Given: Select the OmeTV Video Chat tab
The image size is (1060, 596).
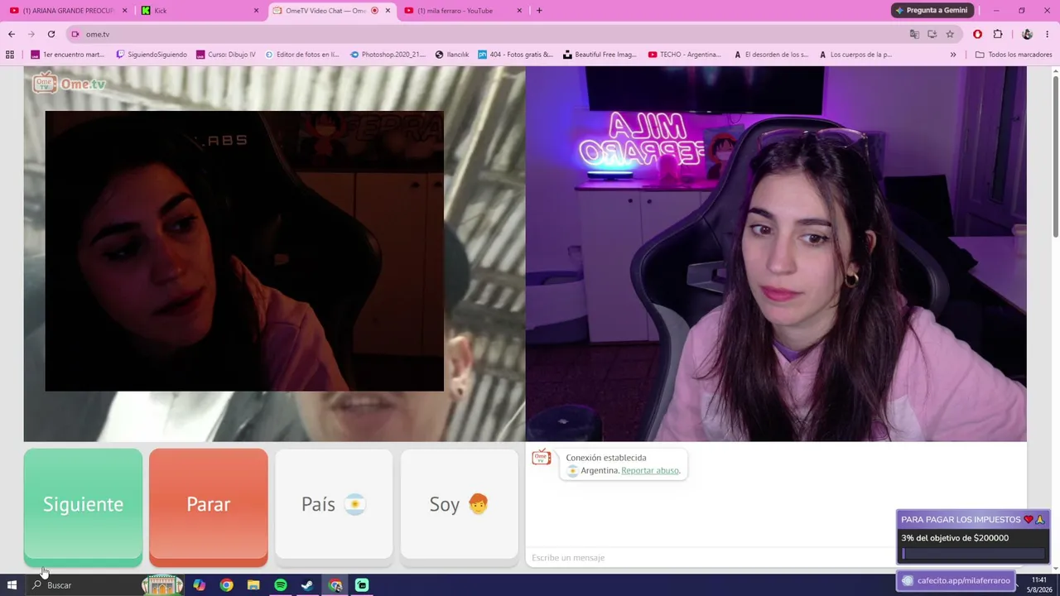Looking at the screenshot, I should coord(323,11).
